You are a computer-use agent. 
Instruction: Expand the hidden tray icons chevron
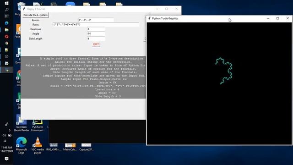[10, 130]
